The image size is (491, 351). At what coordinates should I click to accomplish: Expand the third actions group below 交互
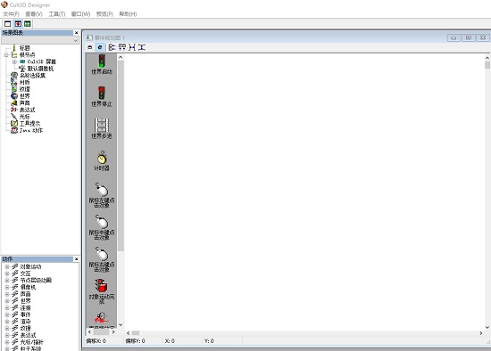coord(7,281)
